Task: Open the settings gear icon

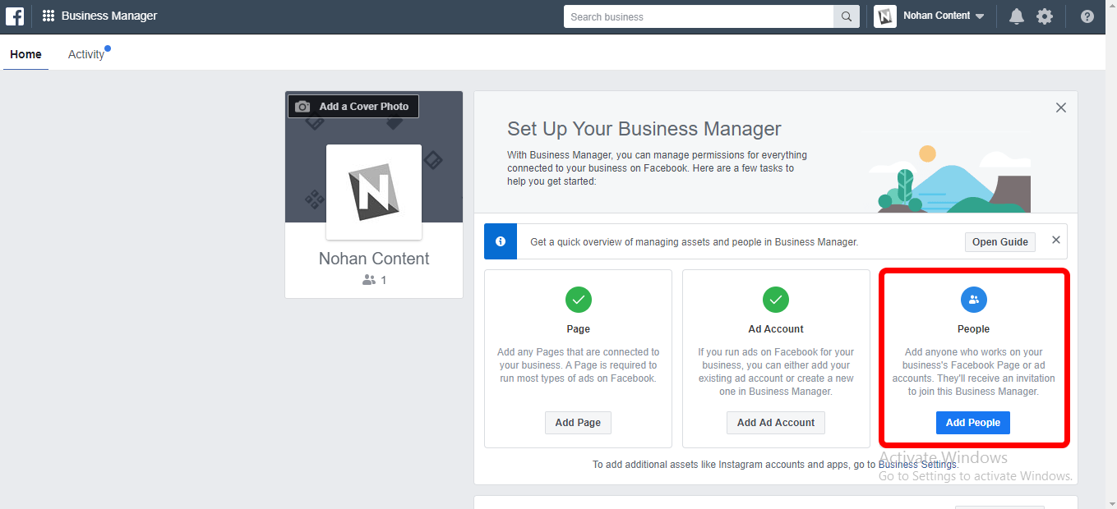Action: coord(1045,16)
